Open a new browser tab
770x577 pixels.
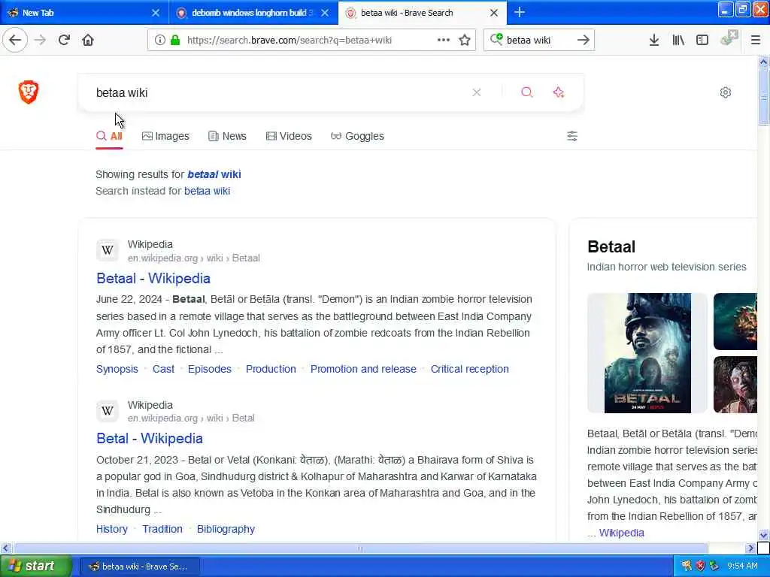click(x=519, y=12)
